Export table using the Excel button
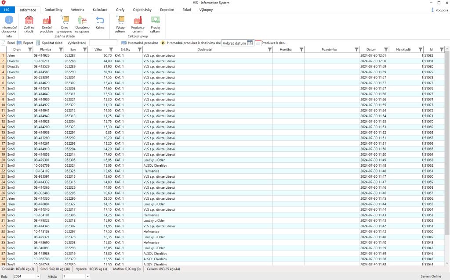Screen dimensions: 450x280 pos(8,43)
